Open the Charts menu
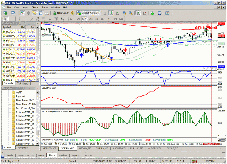The height and width of the screenshot is (164, 227). coord(35,7)
